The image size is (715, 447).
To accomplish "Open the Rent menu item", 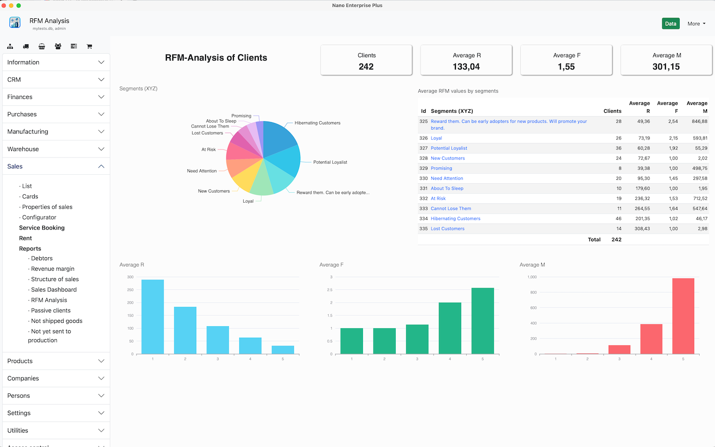I will click(25, 238).
